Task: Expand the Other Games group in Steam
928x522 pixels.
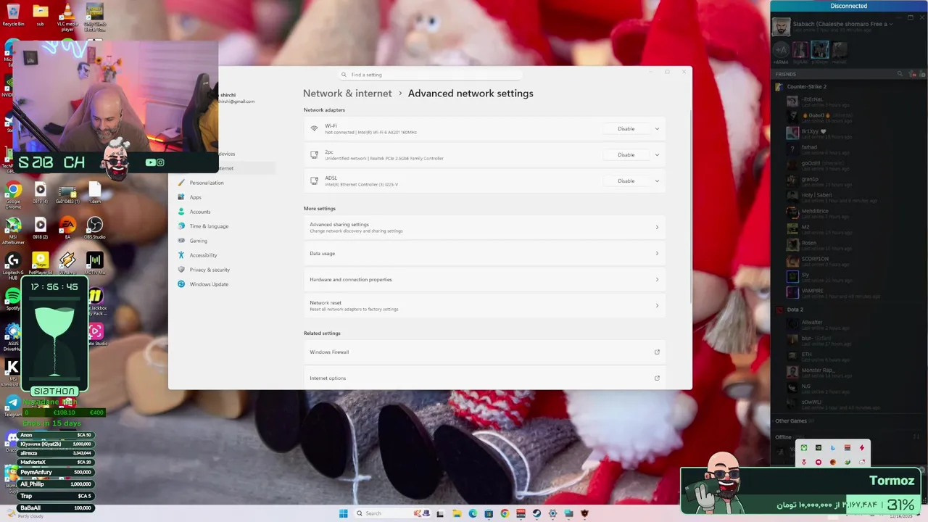Action: [x=791, y=420]
